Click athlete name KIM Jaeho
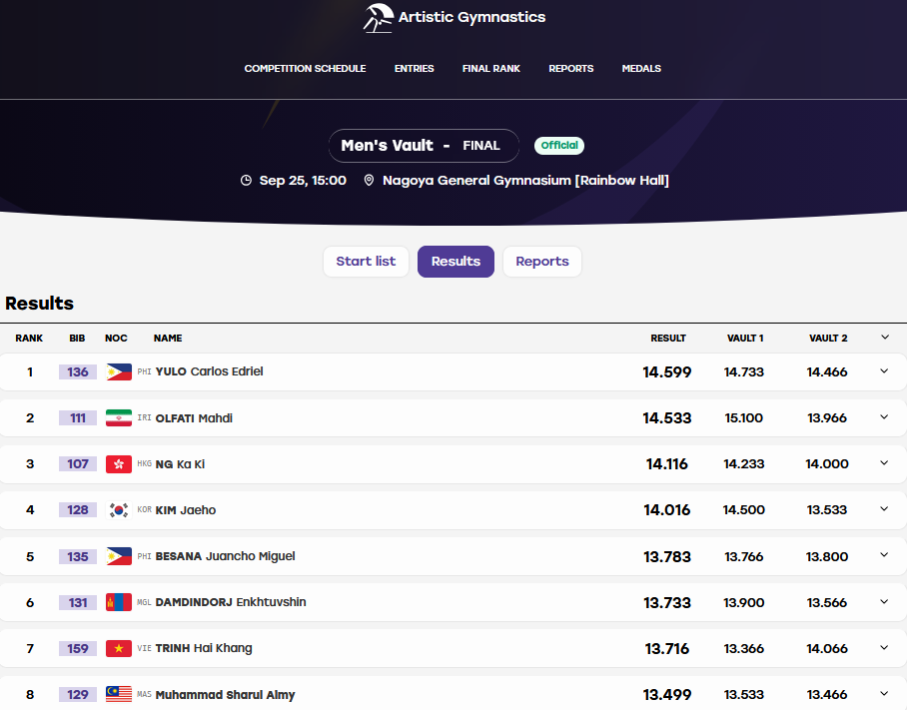Image resolution: width=907 pixels, height=710 pixels. [186, 510]
